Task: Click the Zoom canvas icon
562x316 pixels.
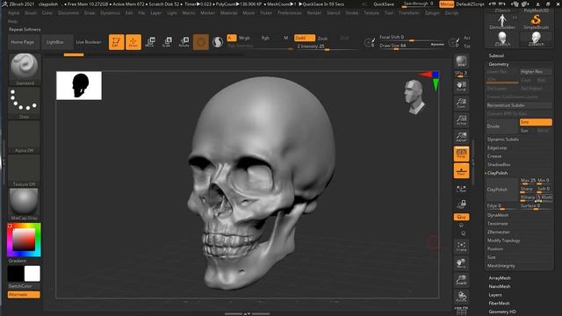Action: [x=461, y=104]
